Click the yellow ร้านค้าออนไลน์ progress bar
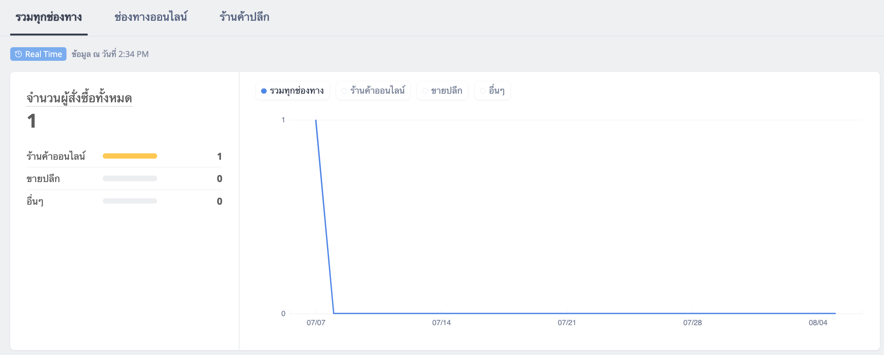The image size is (884, 355). coord(130,156)
